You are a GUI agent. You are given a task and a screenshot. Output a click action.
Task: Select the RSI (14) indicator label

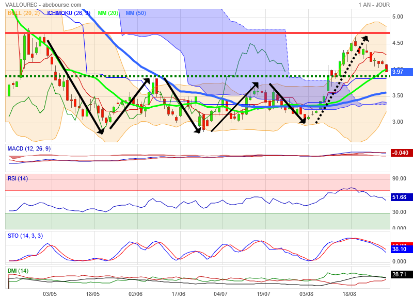click(x=18, y=179)
